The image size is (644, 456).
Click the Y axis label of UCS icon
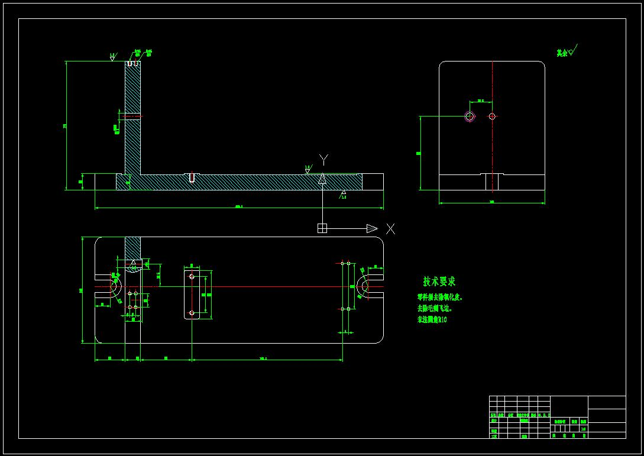pyautogui.click(x=324, y=160)
